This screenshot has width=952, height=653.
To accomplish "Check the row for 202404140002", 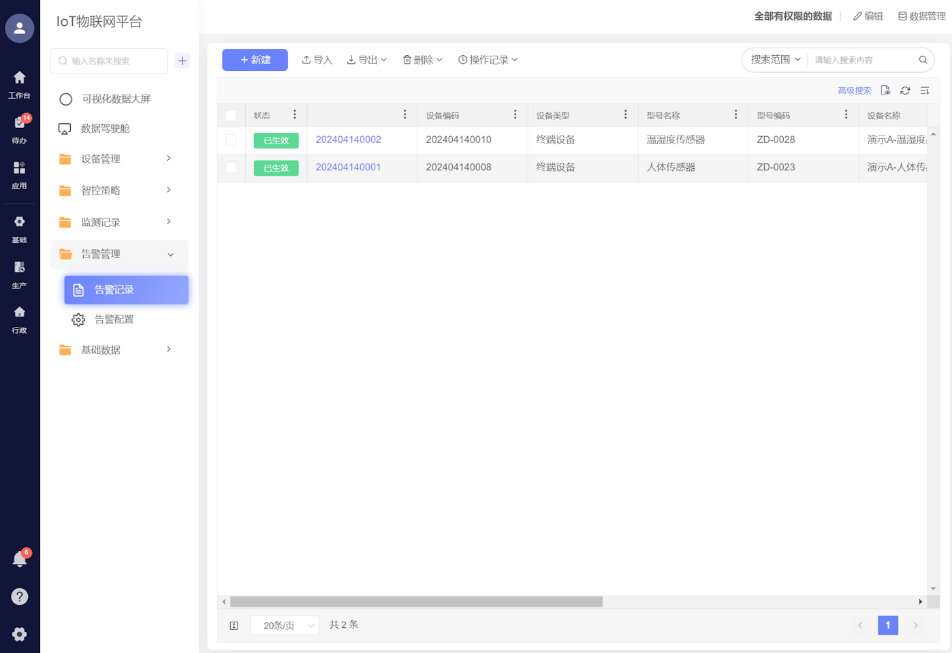I will (232, 140).
